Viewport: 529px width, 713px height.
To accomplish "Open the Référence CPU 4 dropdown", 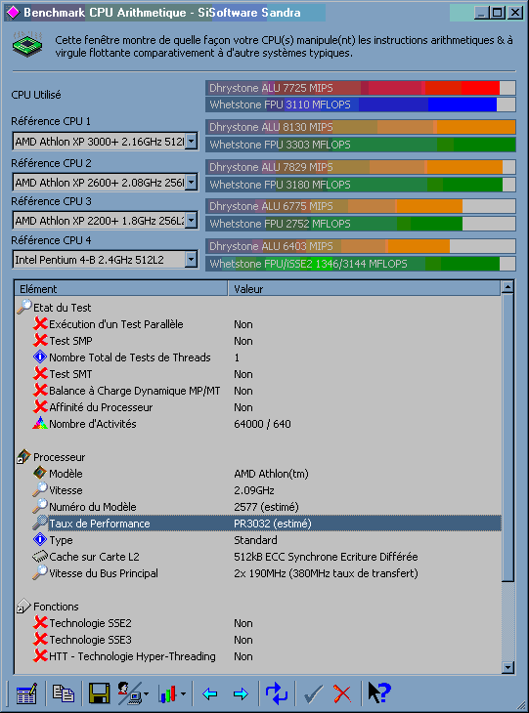I will [x=192, y=260].
